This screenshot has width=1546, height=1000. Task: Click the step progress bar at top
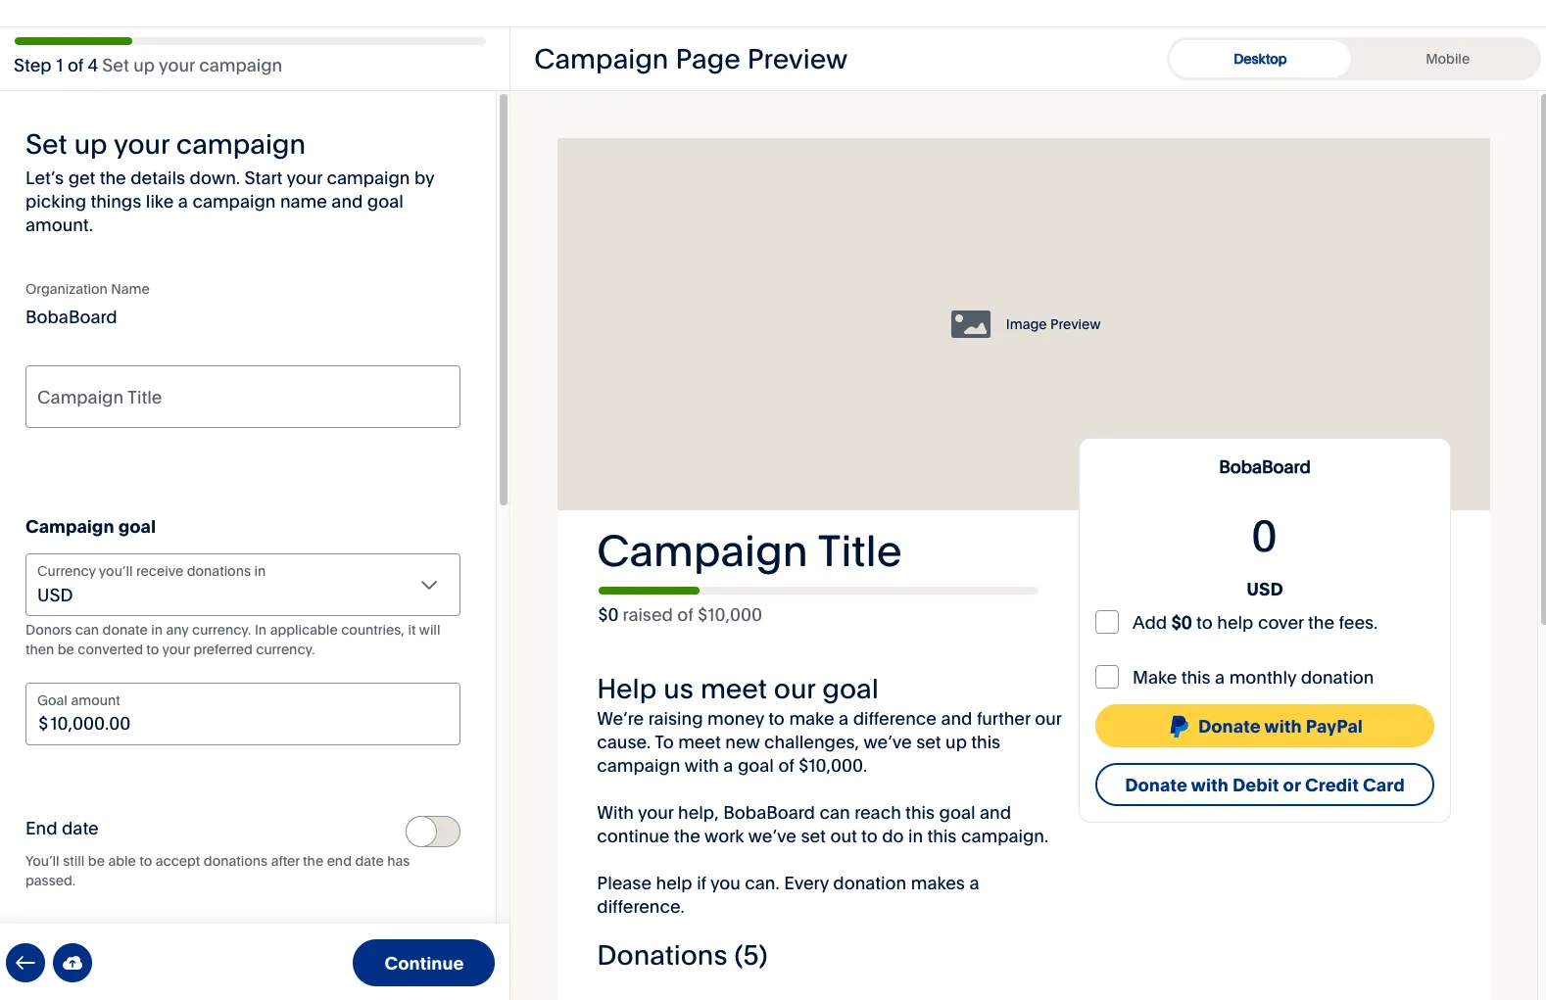pos(250,41)
